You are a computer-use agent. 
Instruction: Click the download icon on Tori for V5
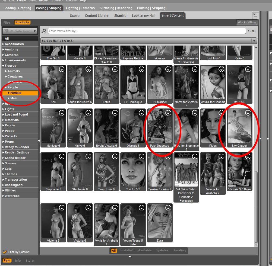coord(141,157)
